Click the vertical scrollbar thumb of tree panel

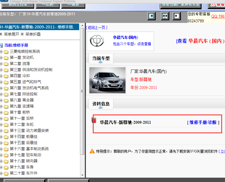[x=82, y=91]
